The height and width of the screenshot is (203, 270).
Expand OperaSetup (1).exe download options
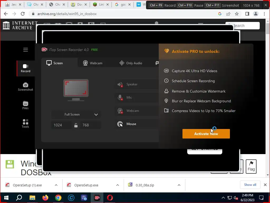pyautogui.click(x=56, y=185)
